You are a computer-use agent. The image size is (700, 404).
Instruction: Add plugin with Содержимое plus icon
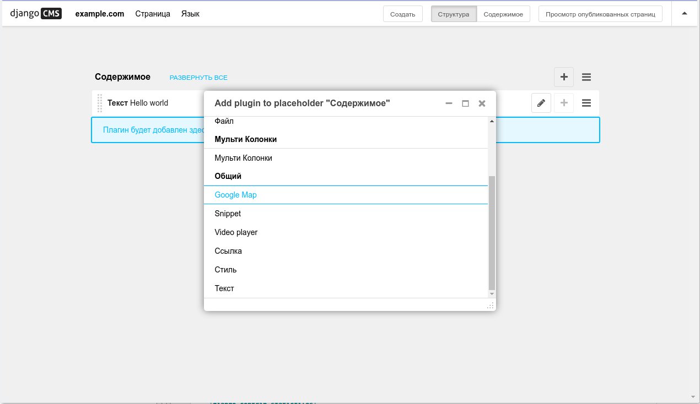pos(564,77)
